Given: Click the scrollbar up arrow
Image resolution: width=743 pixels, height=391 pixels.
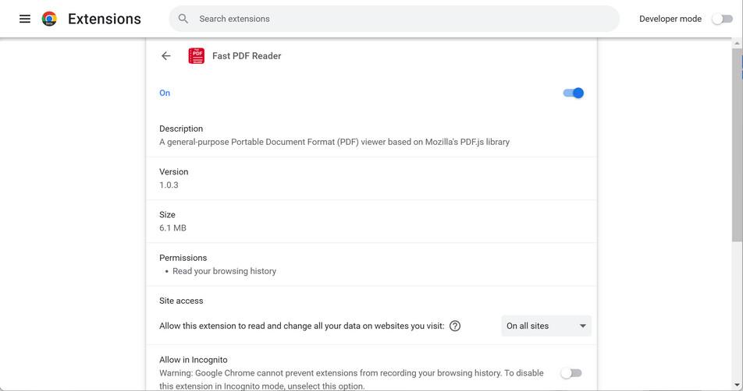Looking at the screenshot, I should click(x=737, y=42).
